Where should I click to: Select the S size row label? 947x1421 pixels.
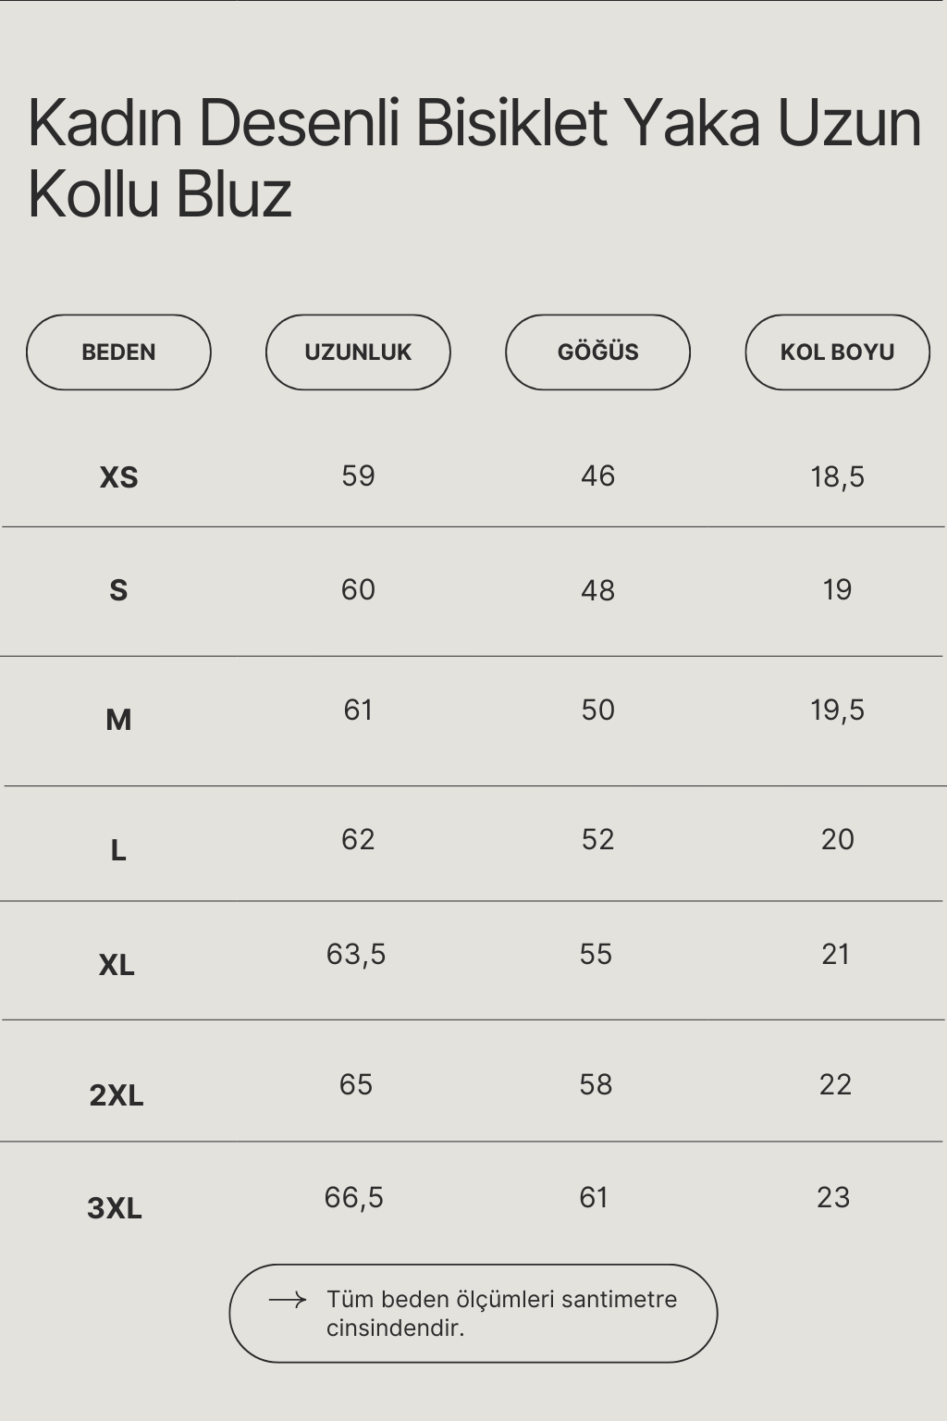click(x=118, y=590)
